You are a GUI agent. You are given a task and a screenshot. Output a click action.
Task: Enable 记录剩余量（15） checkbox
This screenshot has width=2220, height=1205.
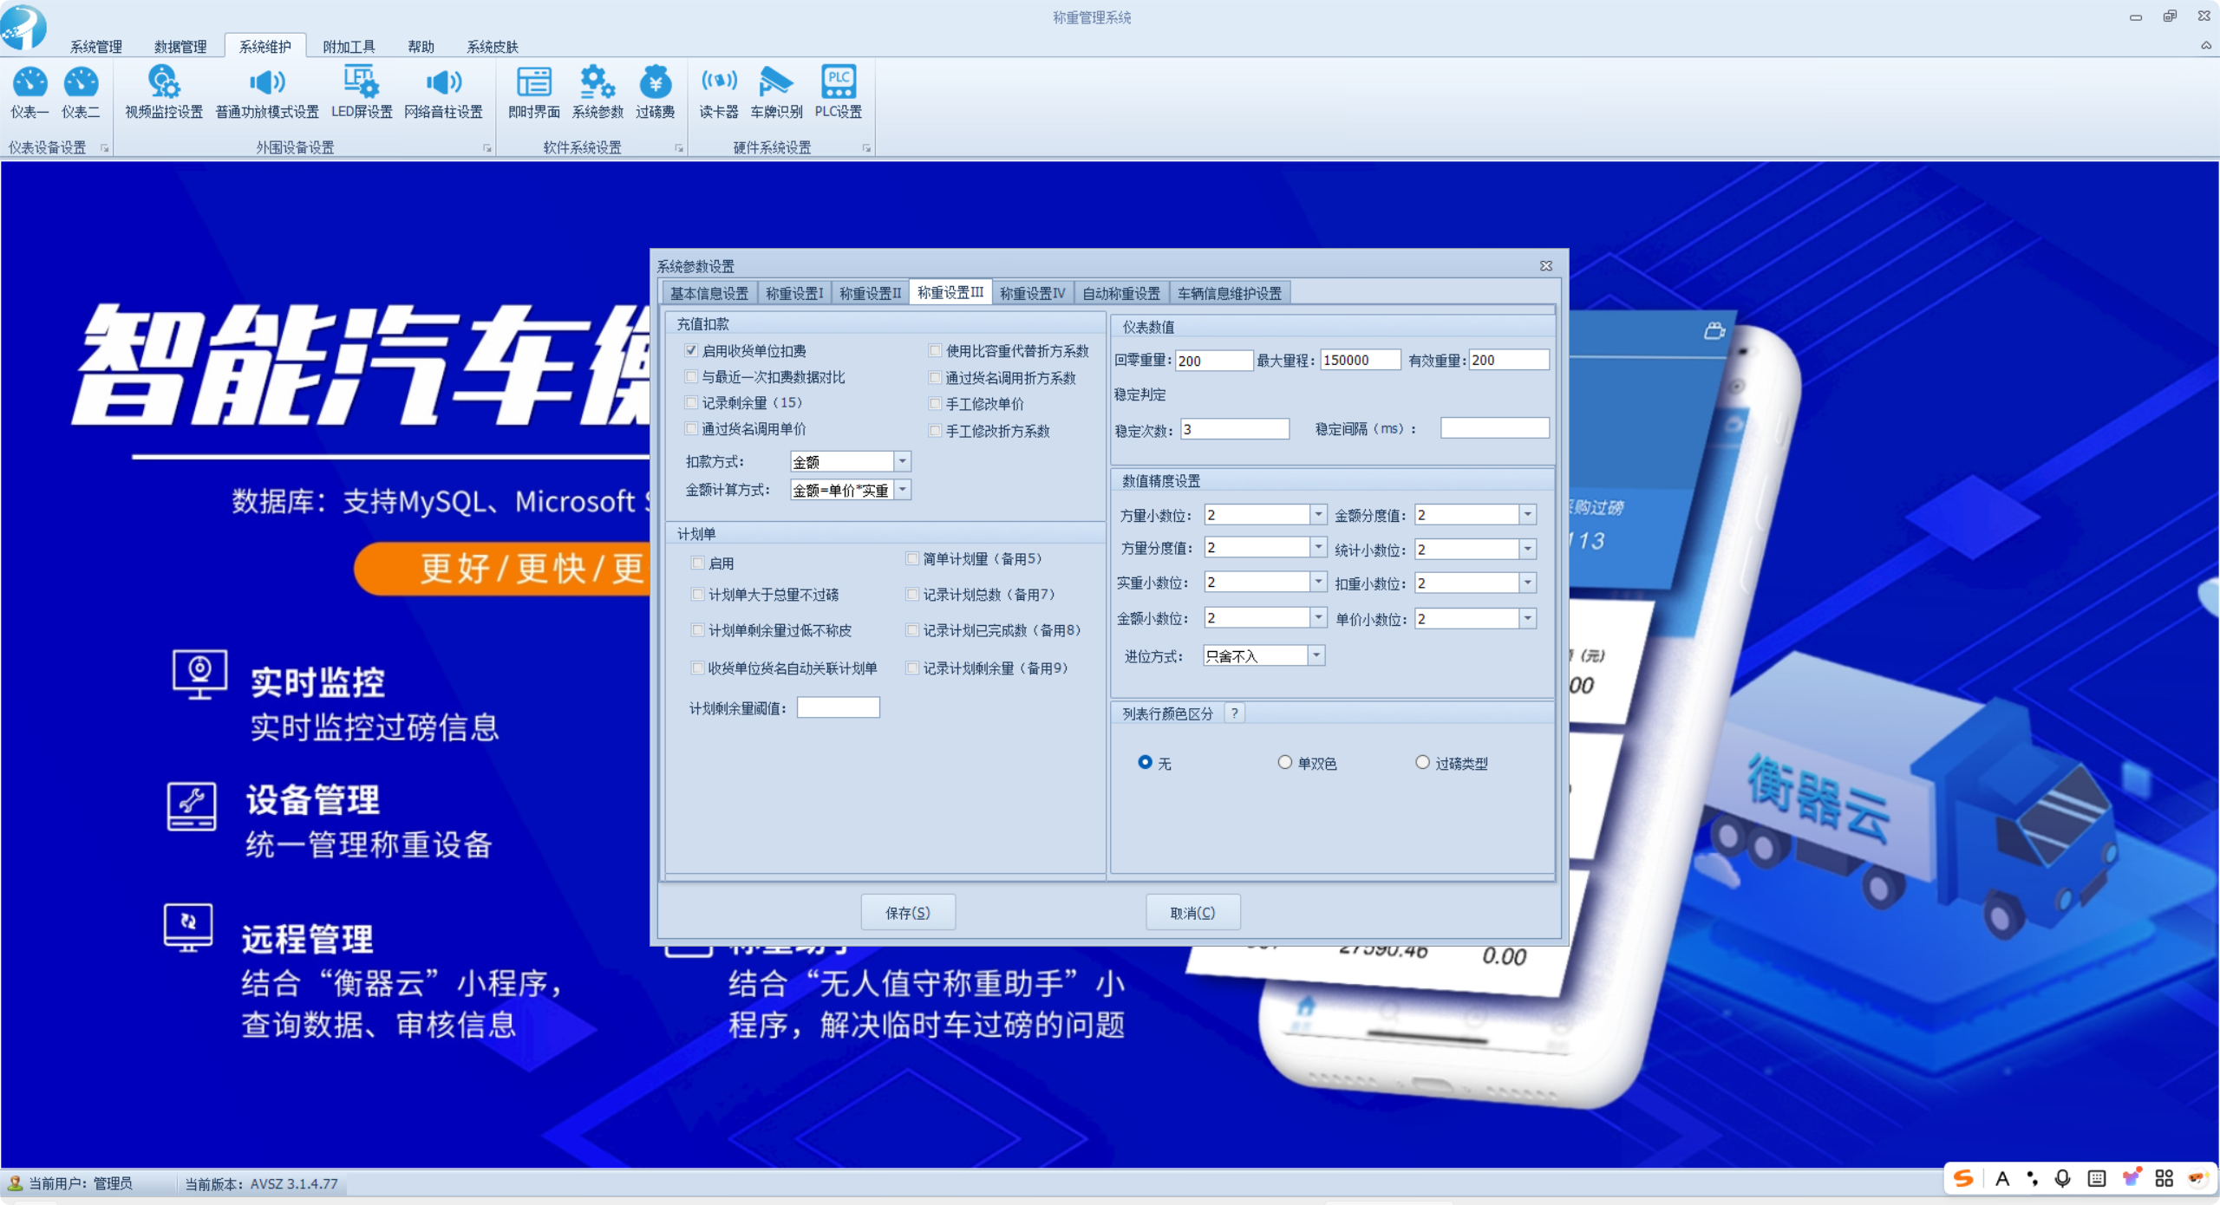691,403
